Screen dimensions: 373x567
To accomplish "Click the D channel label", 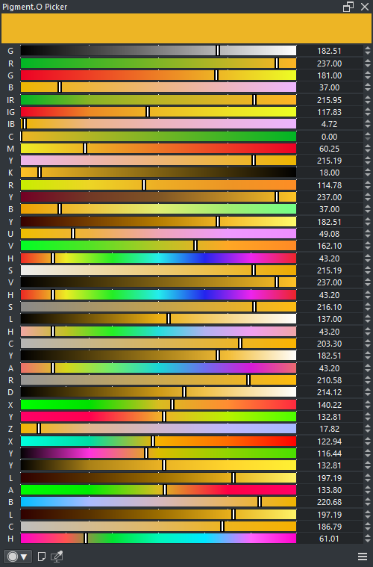I will (x=10, y=392).
